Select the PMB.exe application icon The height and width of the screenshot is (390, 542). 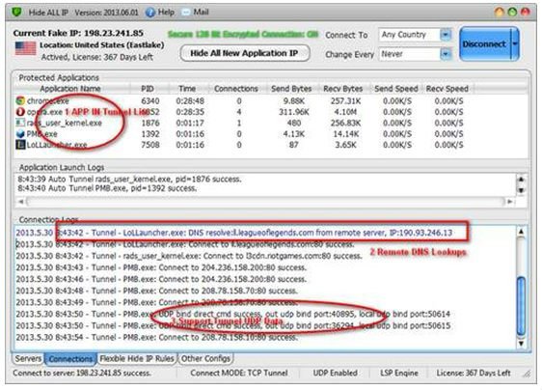[20, 133]
